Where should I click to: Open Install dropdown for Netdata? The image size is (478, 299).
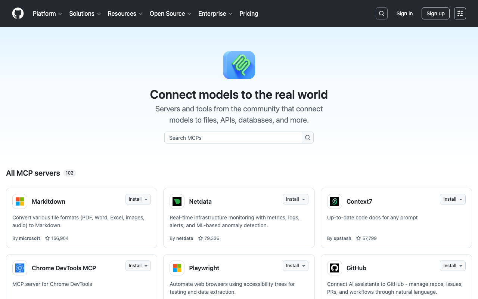[x=295, y=199]
